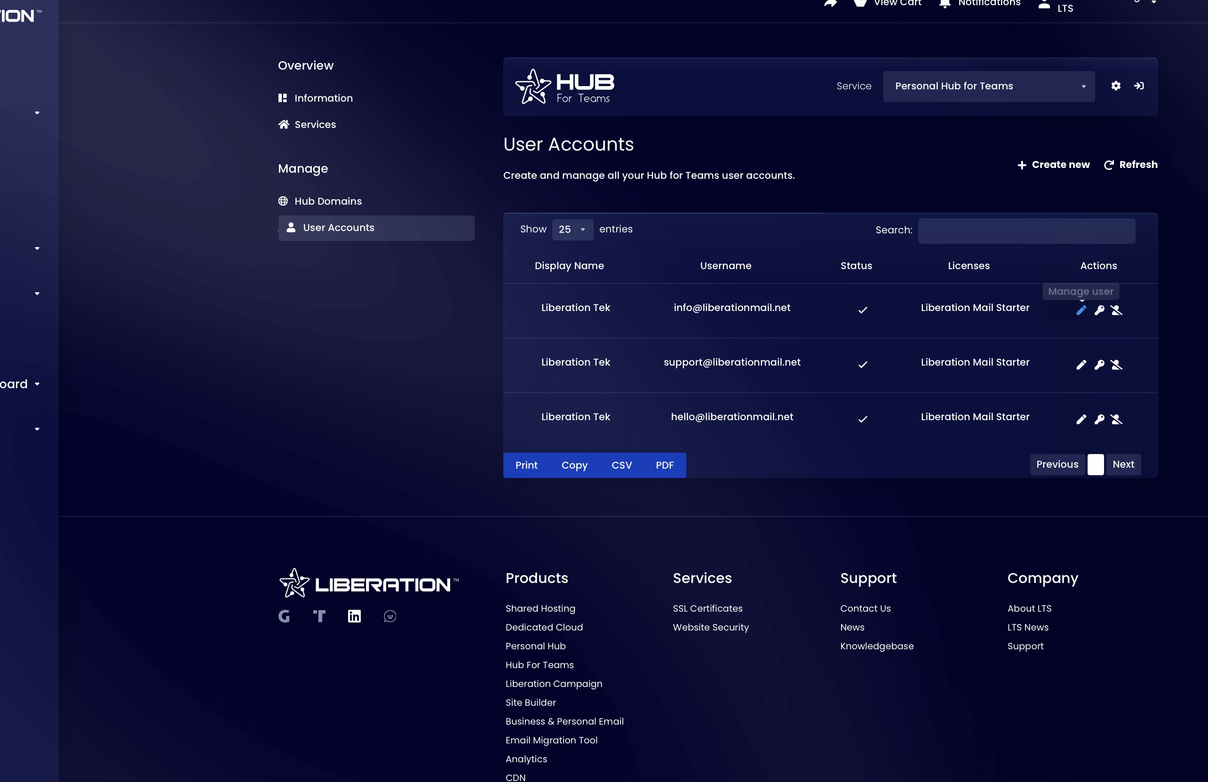Click the login arrow icon beside settings gear

click(1139, 86)
